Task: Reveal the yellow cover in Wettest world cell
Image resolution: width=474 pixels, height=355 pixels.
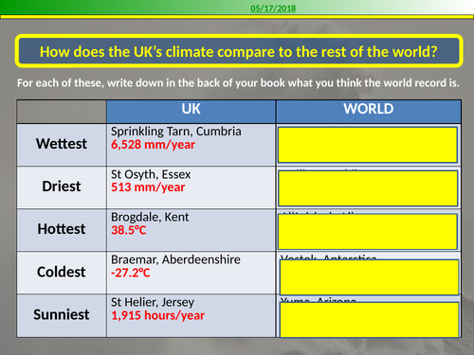Action: (368, 145)
